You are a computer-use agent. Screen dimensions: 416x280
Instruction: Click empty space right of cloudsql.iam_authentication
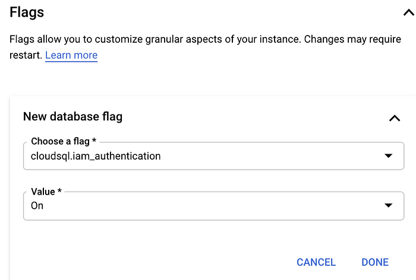(267, 157)
